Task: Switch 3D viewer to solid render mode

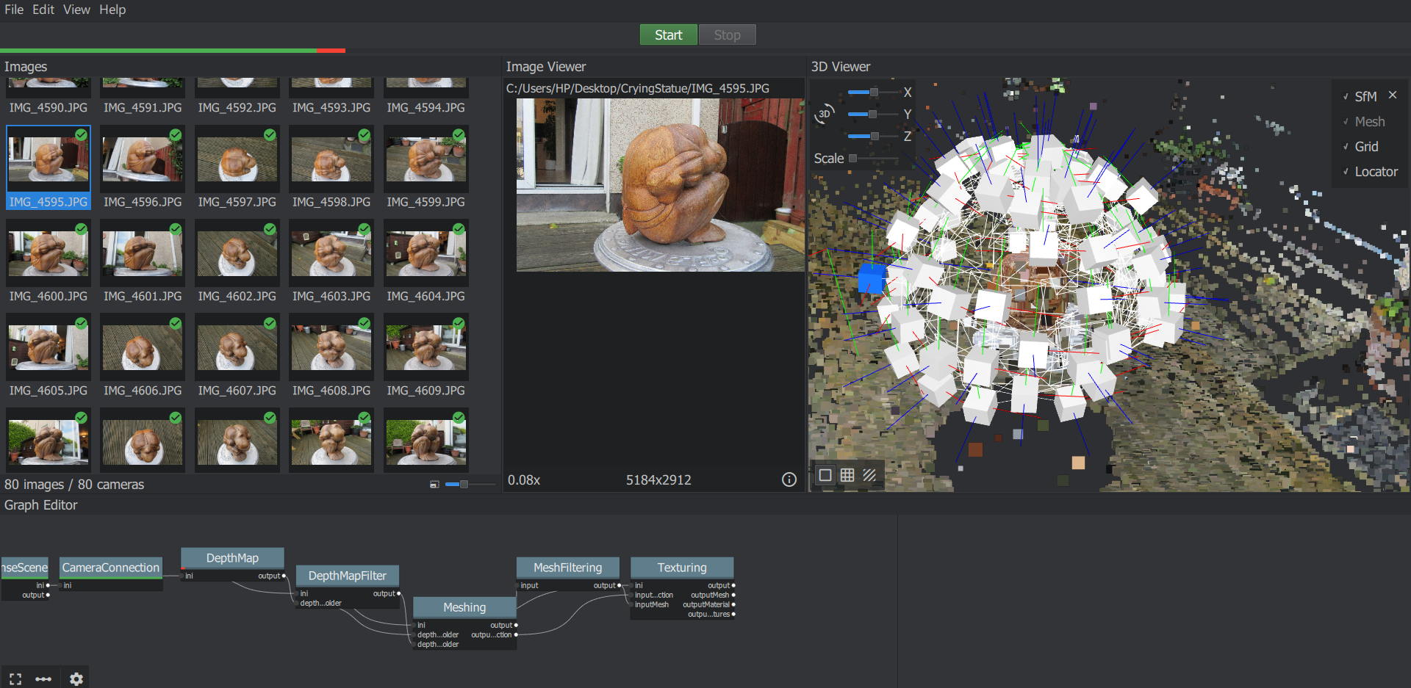Action: click(x=825, y=475)
